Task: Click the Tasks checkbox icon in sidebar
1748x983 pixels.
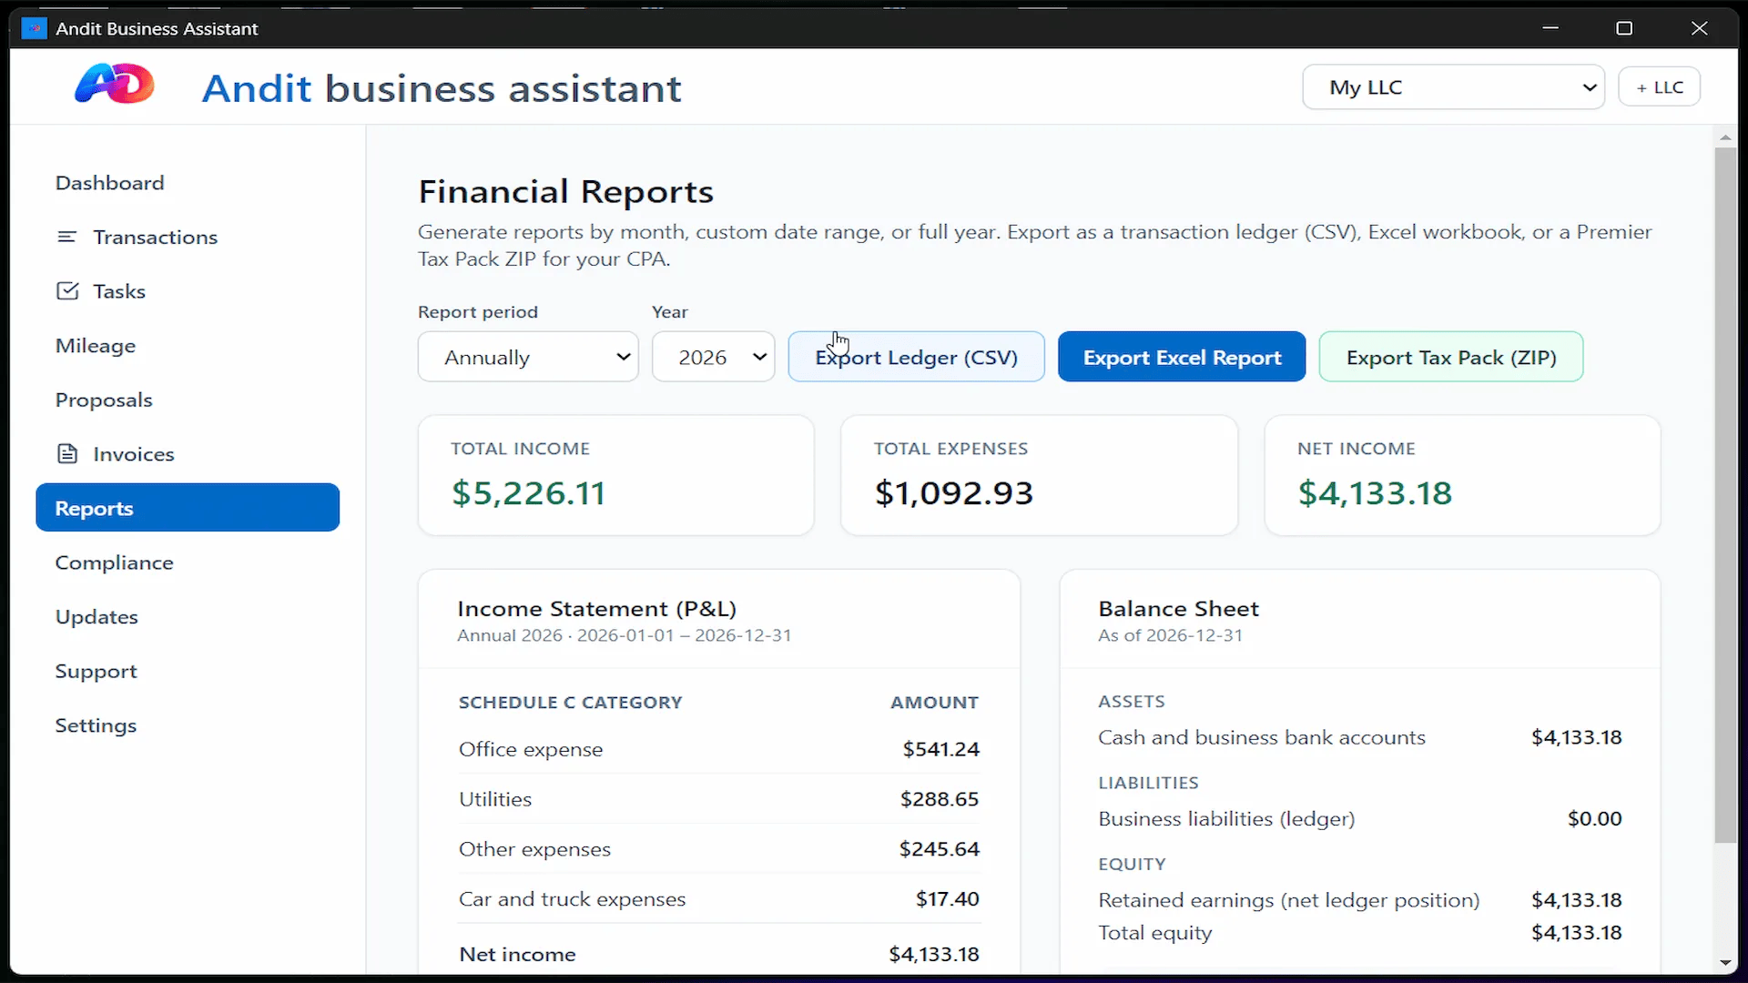Action: point(67,291)
